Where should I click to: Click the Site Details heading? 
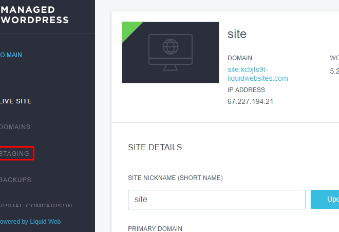click(x=155, y=147)
